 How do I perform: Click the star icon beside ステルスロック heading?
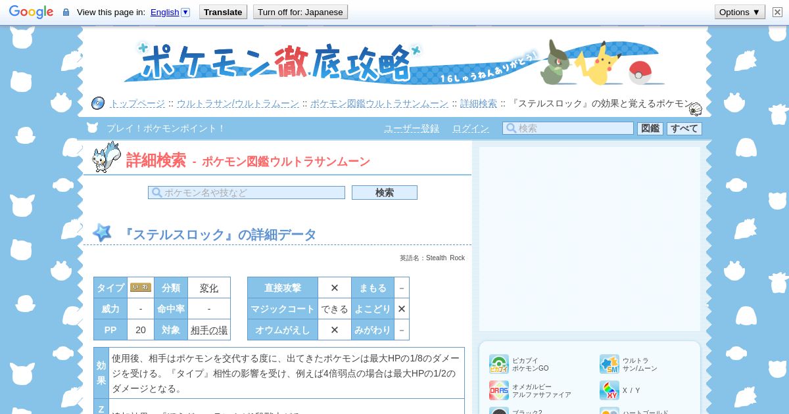(x=102, y=233)
